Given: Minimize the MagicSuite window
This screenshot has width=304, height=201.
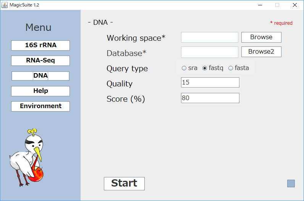Looking at the screenshot, I should [260, 5].
